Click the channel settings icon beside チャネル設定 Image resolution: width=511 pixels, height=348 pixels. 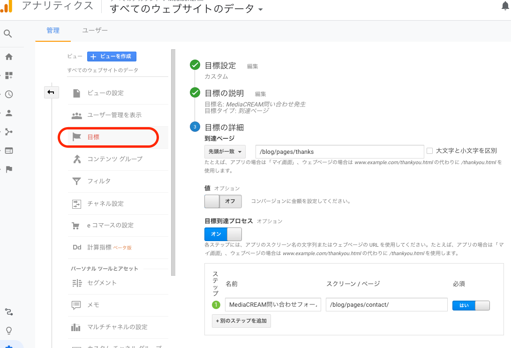76,204
